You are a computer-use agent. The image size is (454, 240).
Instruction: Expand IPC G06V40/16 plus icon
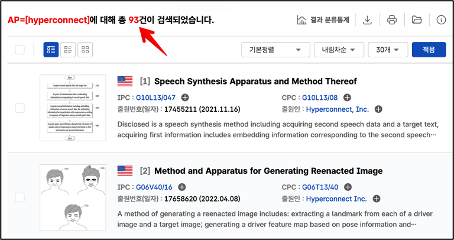(181, 187)
